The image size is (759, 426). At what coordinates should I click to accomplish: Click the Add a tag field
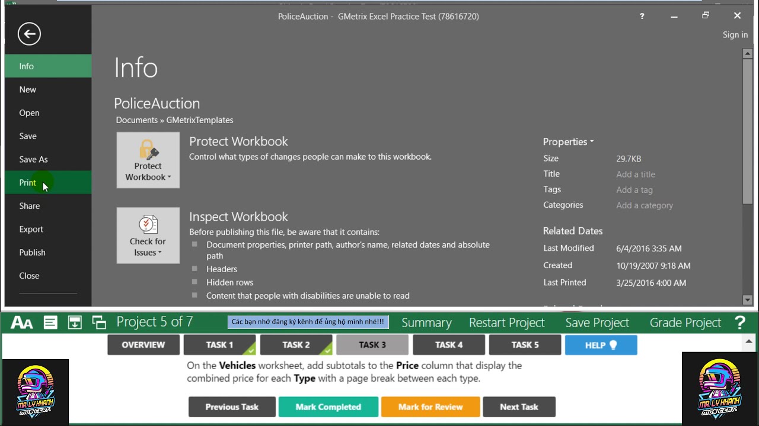[x=634, y=190]
